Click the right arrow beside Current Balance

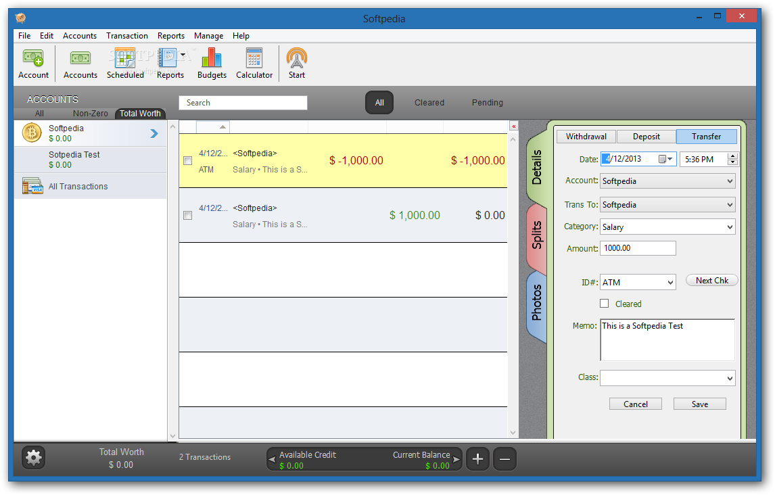[456, 459]
